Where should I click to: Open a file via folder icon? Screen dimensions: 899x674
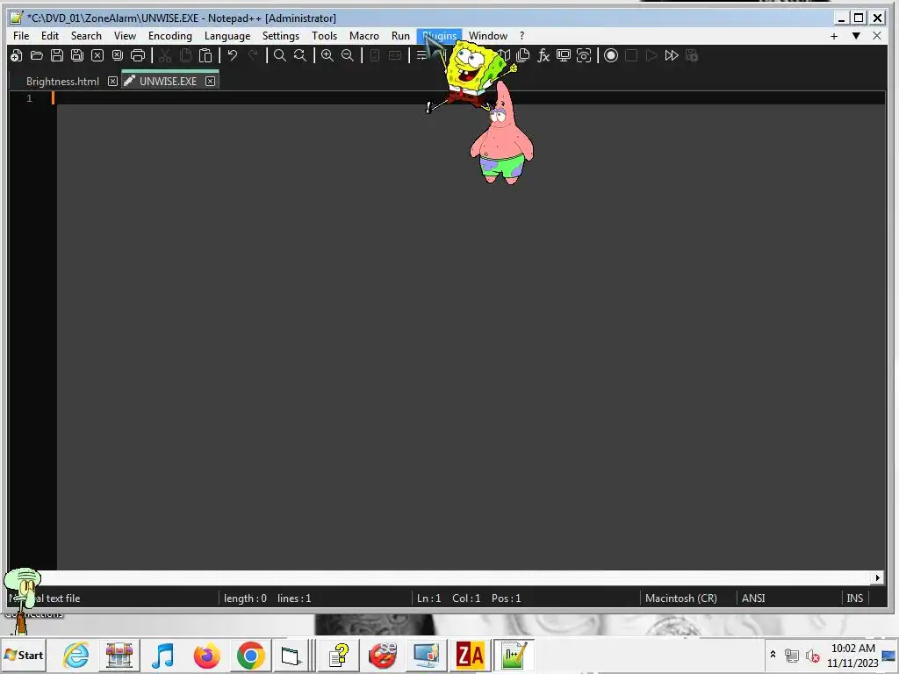[37, 55]
